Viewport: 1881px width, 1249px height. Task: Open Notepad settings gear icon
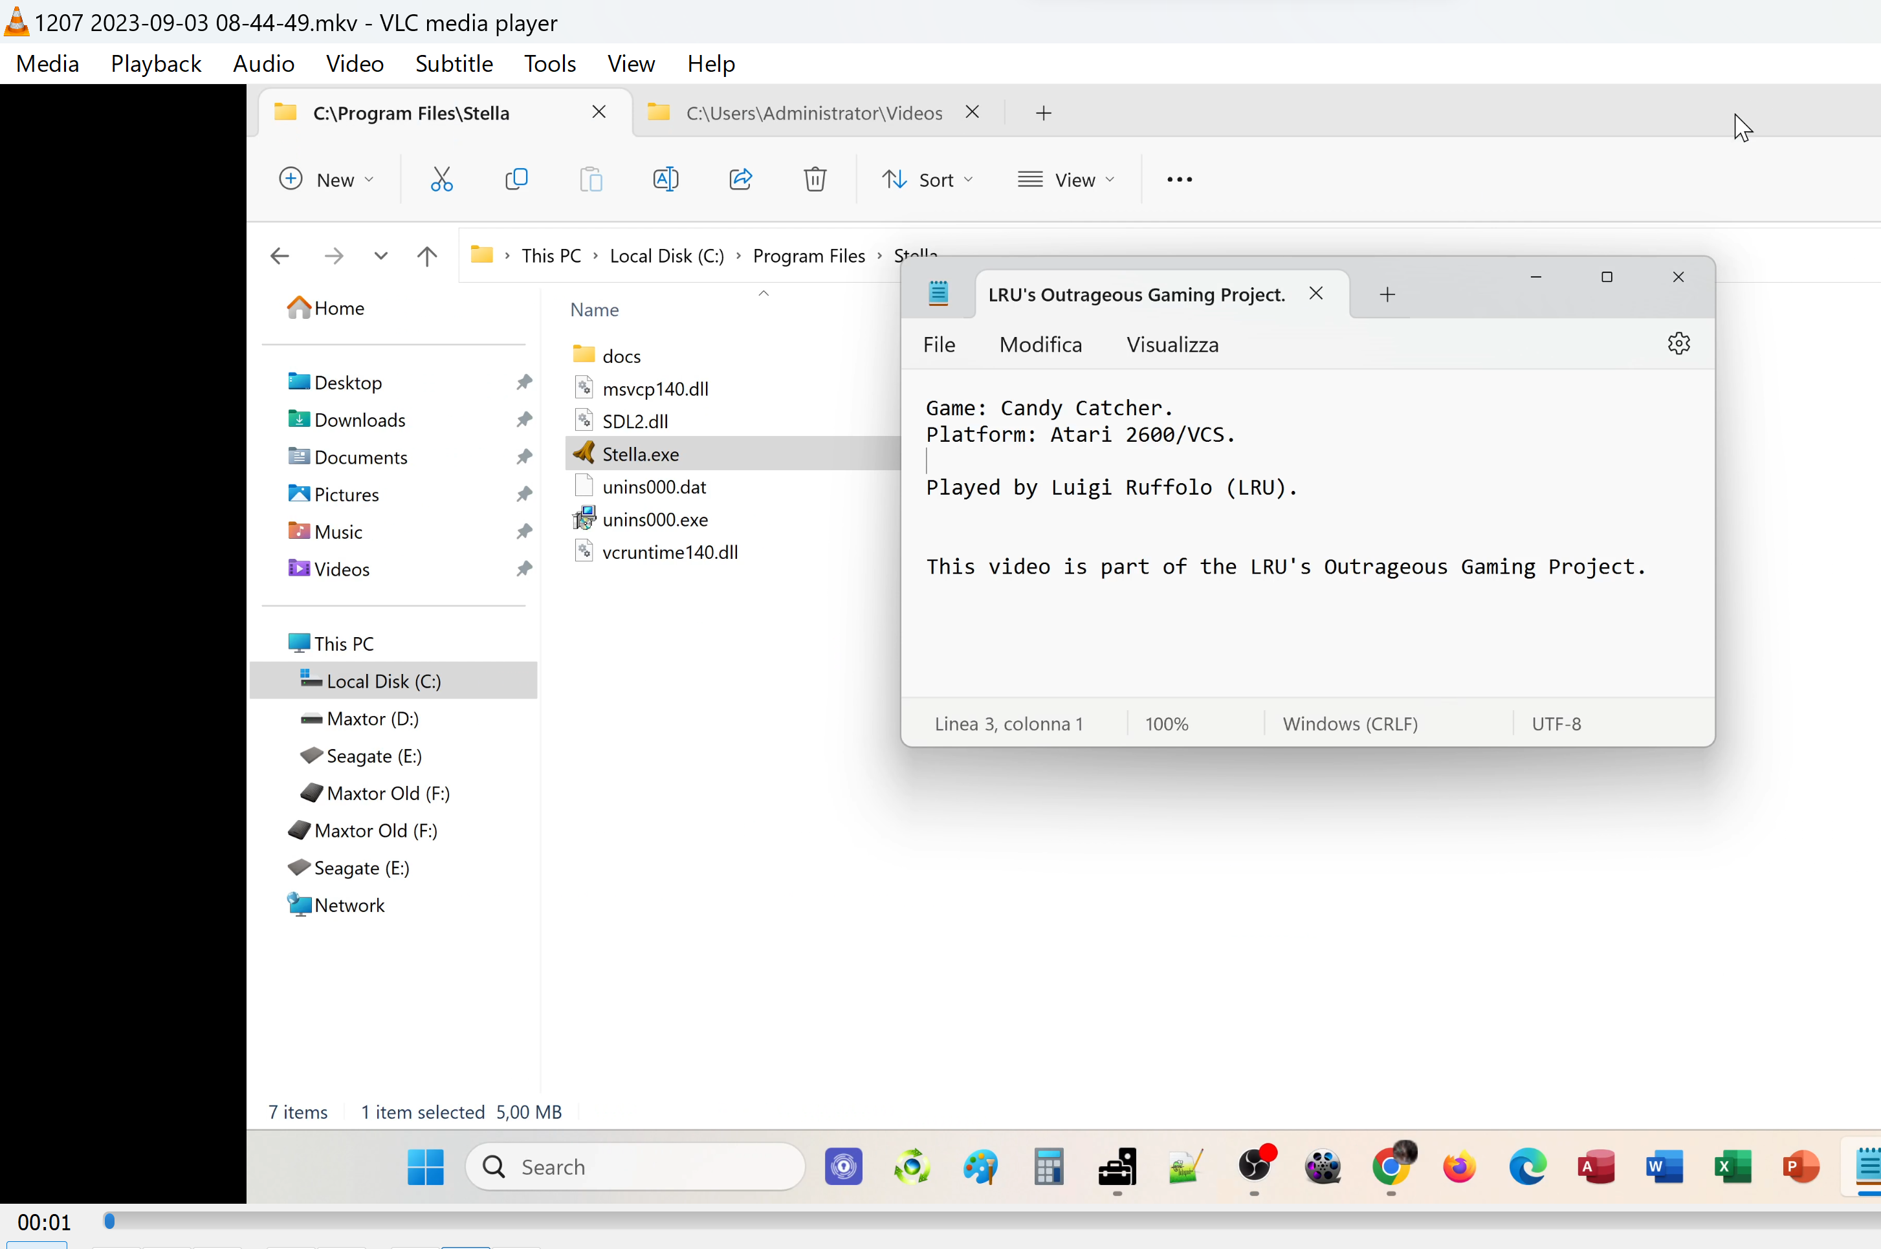click(1678, 344)
